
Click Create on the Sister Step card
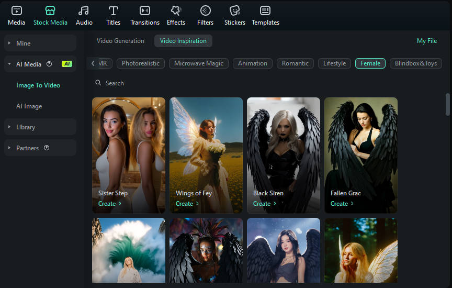[109, 204]
